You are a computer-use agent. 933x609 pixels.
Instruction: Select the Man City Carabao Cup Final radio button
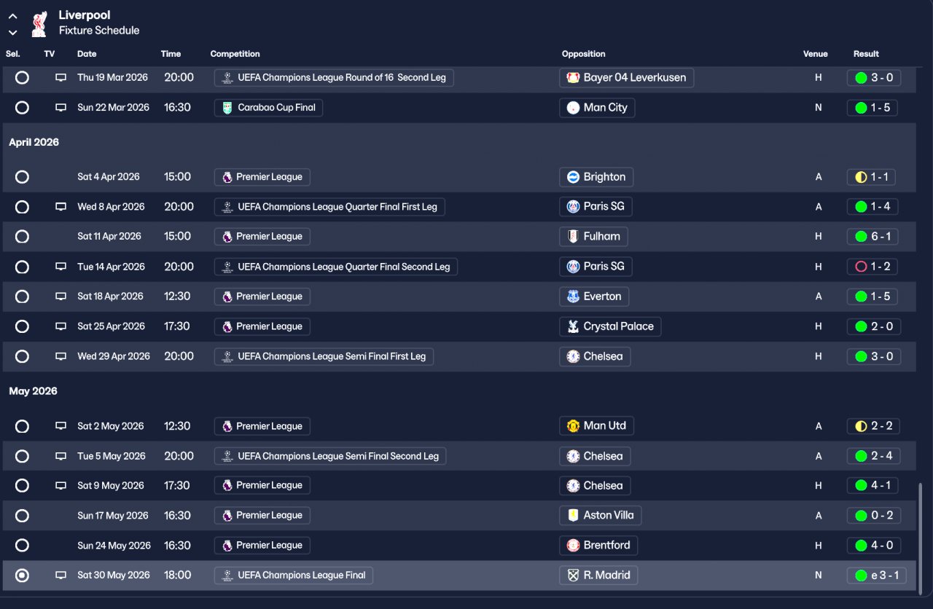click(x=23, y=108)
